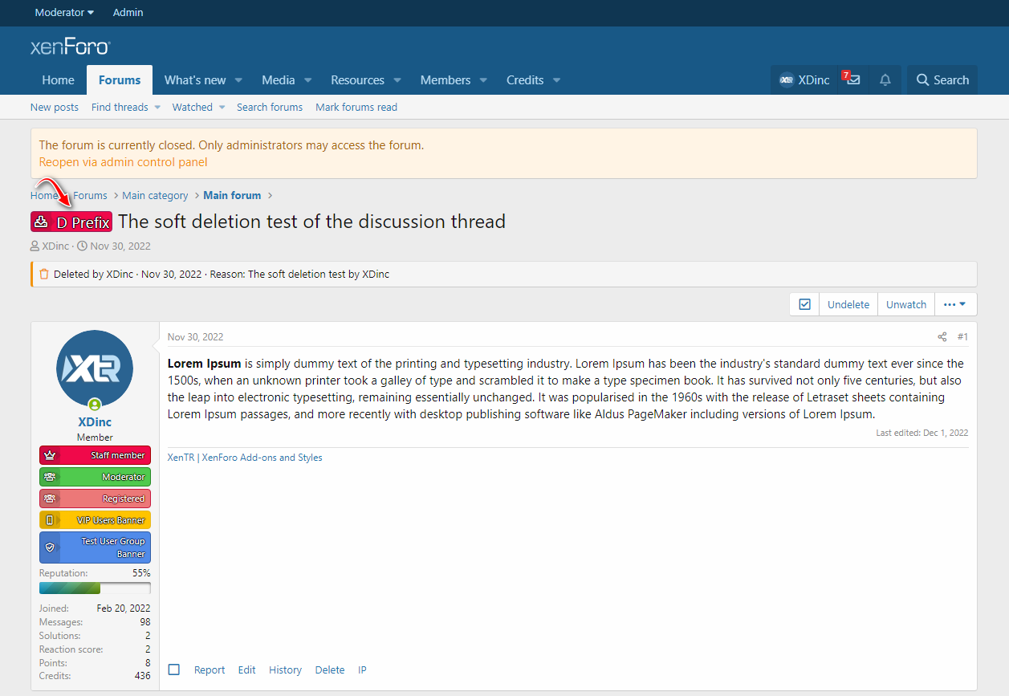Viewport: 1009px width, 696px height.
Task: Switch to the Members tab
Action: tap(445, 80)
